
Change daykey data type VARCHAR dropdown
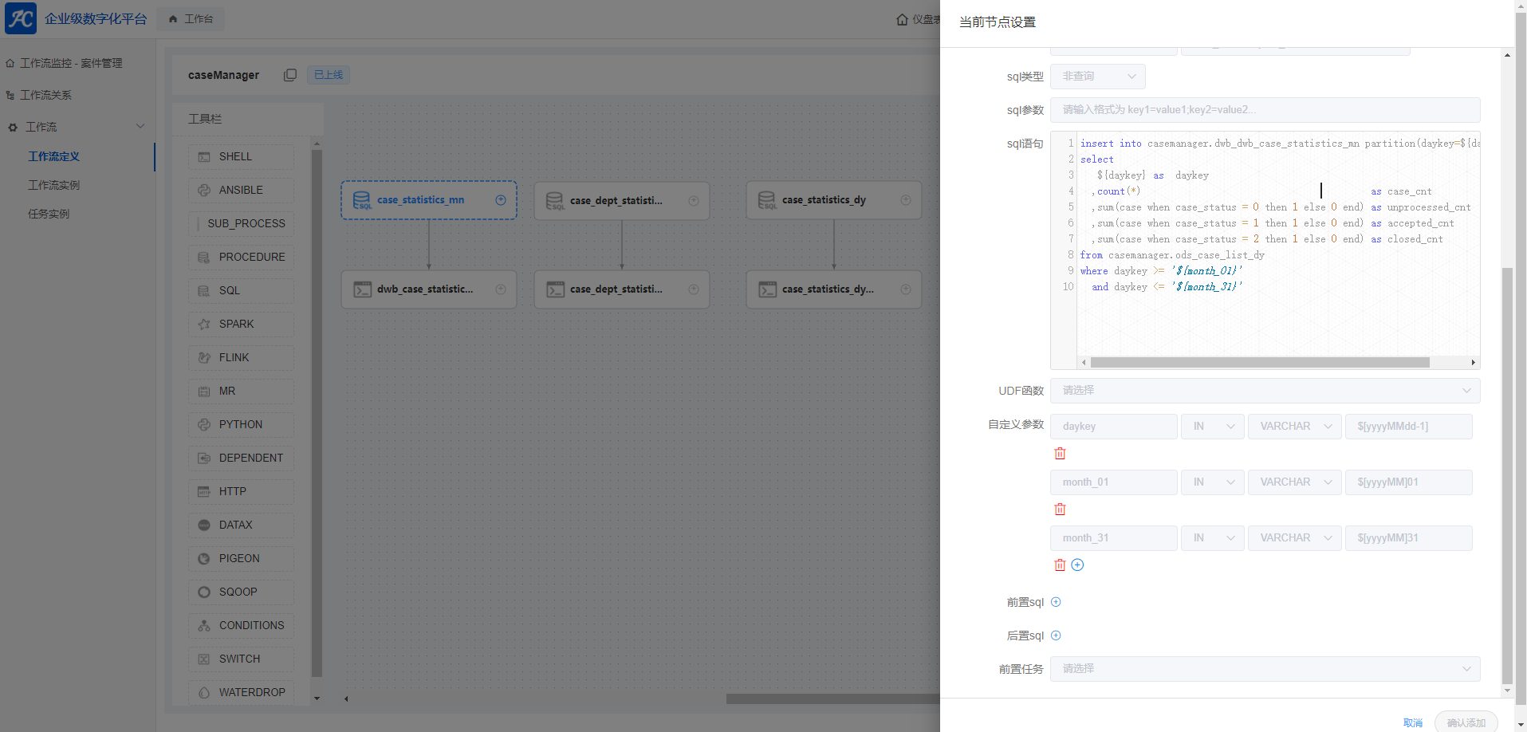pos(1294,427)
